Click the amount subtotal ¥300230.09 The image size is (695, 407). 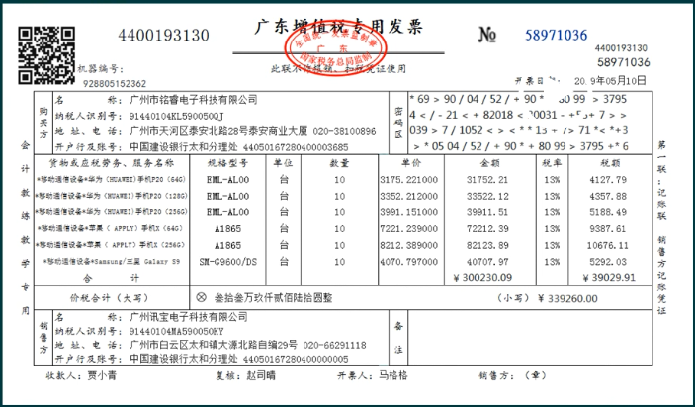pos(507,280)
